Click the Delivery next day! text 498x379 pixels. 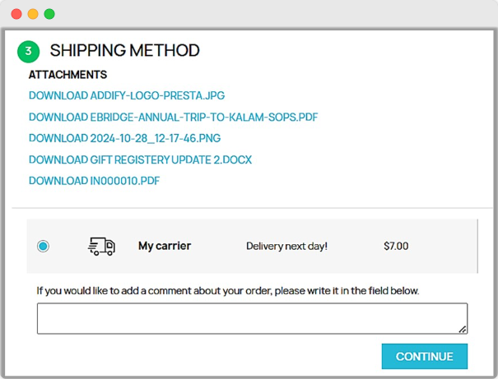click(x=286, y=246)
